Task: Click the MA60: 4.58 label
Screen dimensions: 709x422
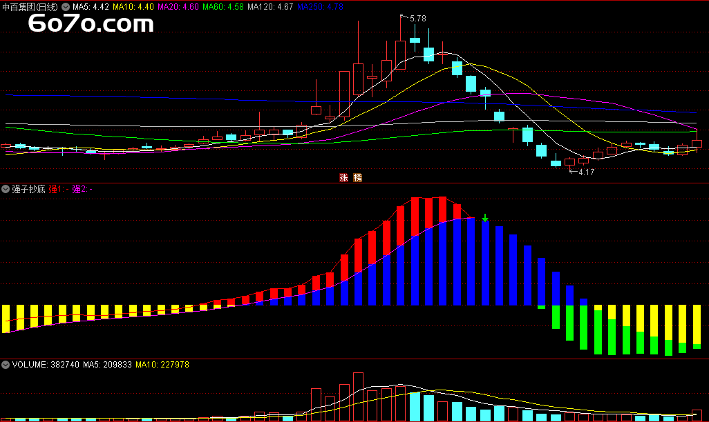Action: pyautogui.click(x=223, y=7)
